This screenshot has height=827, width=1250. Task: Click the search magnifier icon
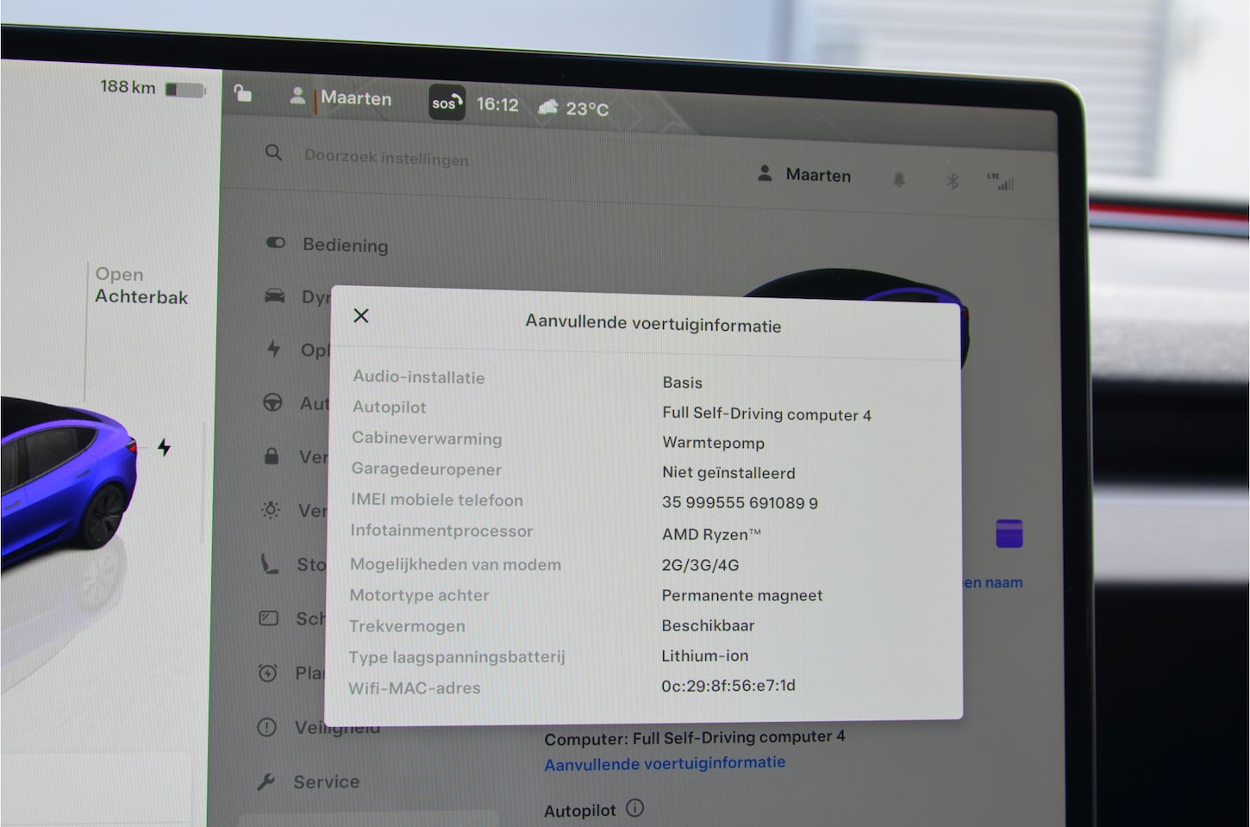pyautogui.click(x=273, y=152)
